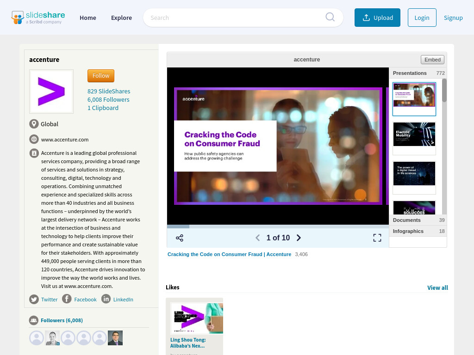Viewport: 474px width, 355px height.
Task: Click the 1 of 10 slide counter
Action: (278, 238)
